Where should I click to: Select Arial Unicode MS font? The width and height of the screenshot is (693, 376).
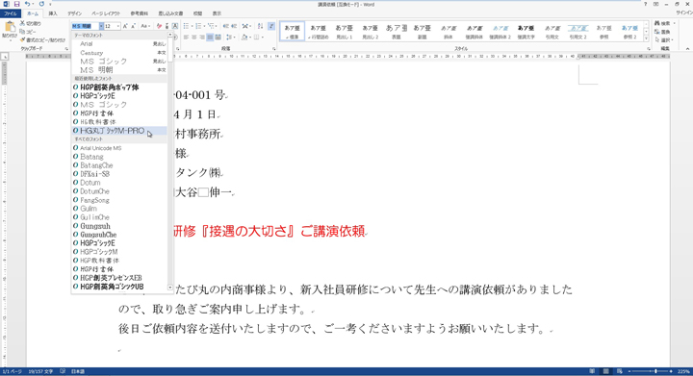tap(119, 148)
